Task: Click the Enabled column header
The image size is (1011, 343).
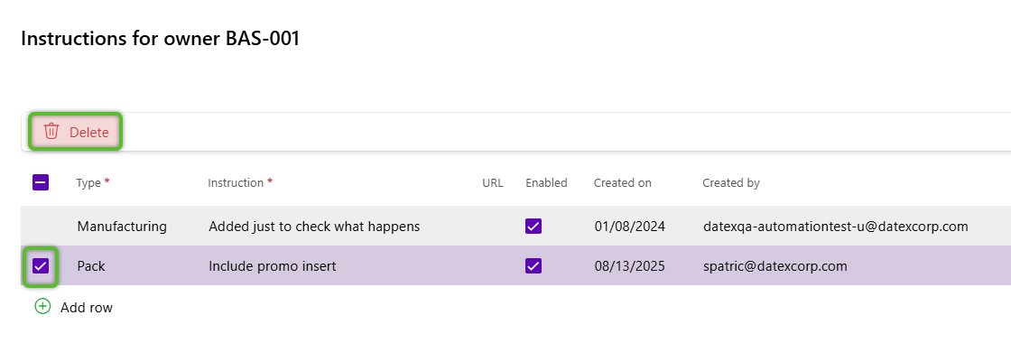Action: pos(546,182)
